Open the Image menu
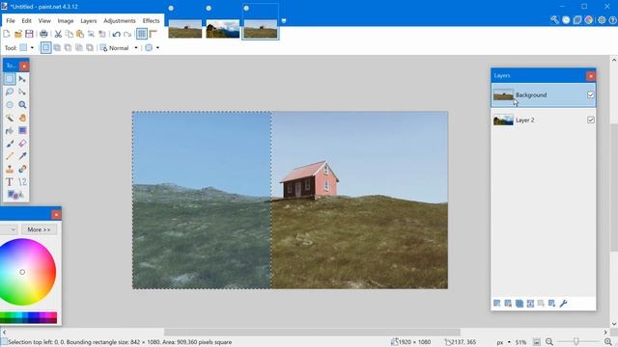This screenshot has width=618, height=347. (x=66, y=21)
